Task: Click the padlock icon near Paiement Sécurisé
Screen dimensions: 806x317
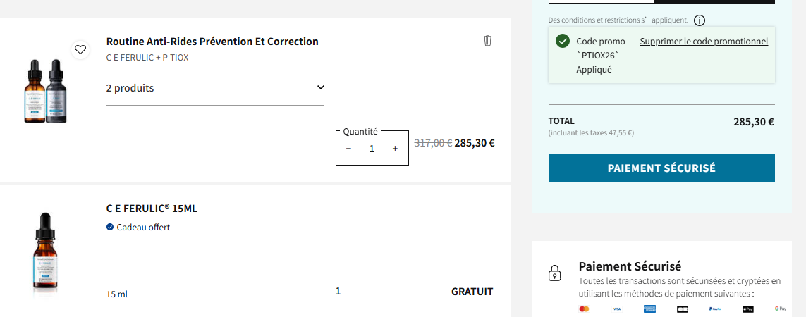Action: point(555,273)
